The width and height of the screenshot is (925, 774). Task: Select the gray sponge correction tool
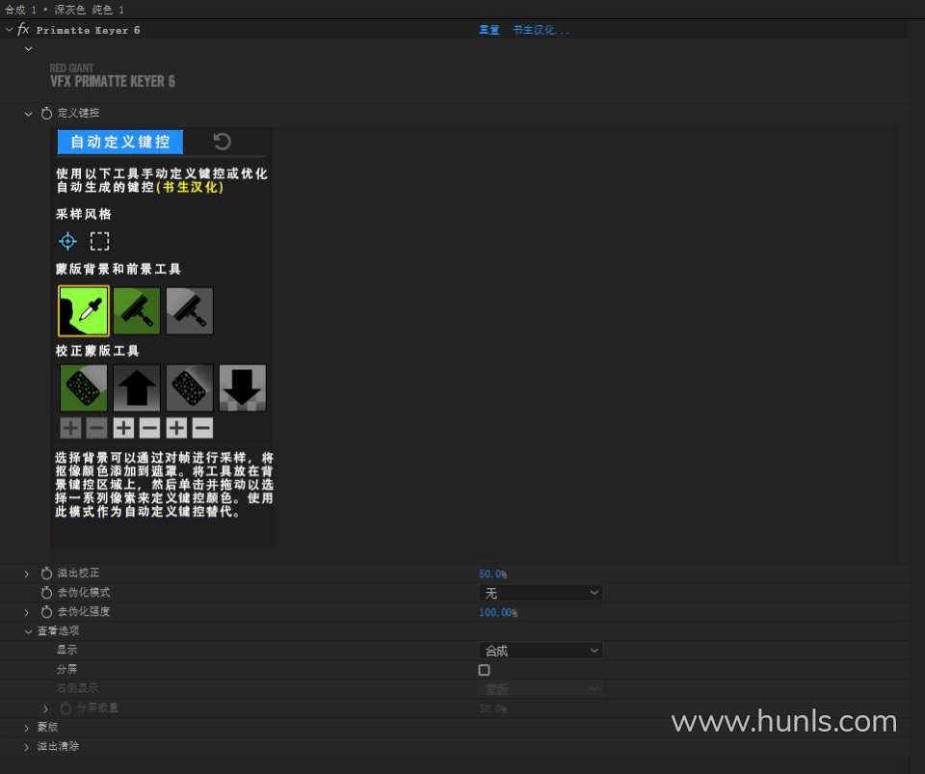point(190,387)
